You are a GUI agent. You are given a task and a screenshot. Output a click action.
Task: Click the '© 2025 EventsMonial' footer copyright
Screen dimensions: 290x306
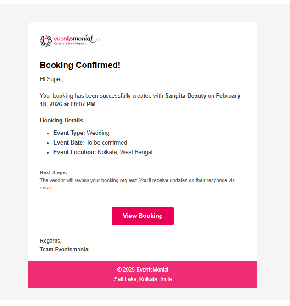[143, 270]
